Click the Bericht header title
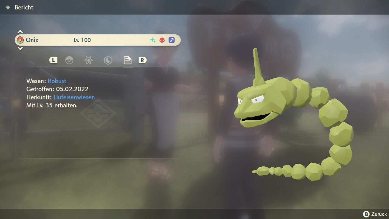The width and height of the screenshot is (389, 219). pyautogui.click(x=24, y=7)
